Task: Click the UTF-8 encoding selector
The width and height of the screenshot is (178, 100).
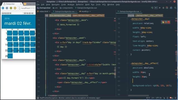Action: (159, 98)
